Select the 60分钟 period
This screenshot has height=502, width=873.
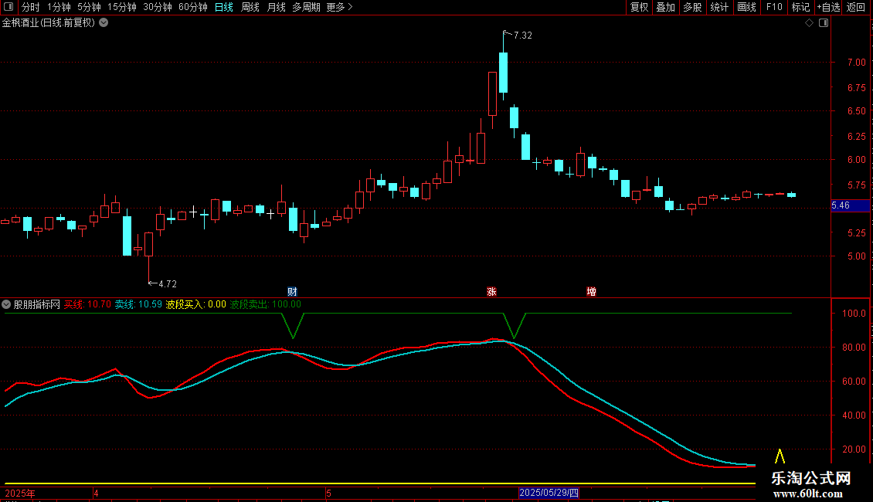[x=193, y=7]
